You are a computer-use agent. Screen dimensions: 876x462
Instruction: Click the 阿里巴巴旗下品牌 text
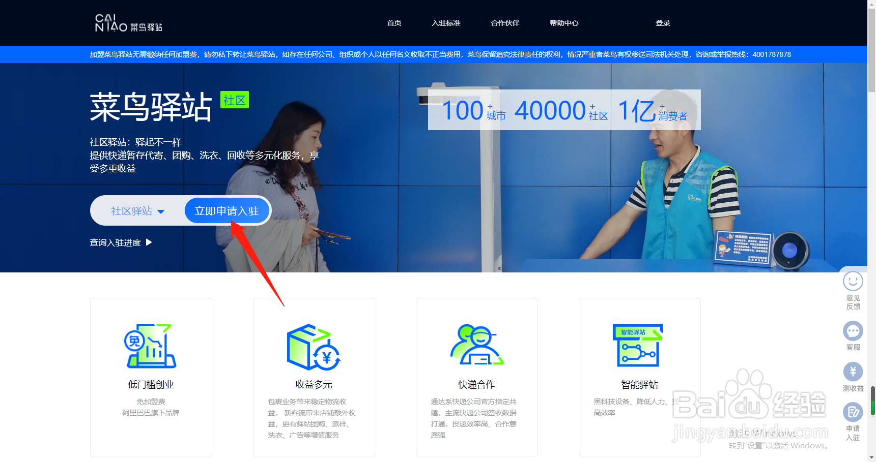151,413
